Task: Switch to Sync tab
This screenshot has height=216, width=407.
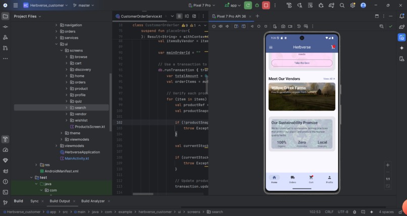Action: 34,201
